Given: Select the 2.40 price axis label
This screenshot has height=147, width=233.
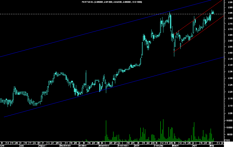Looking at the screenshot, I should coord(230,65).
